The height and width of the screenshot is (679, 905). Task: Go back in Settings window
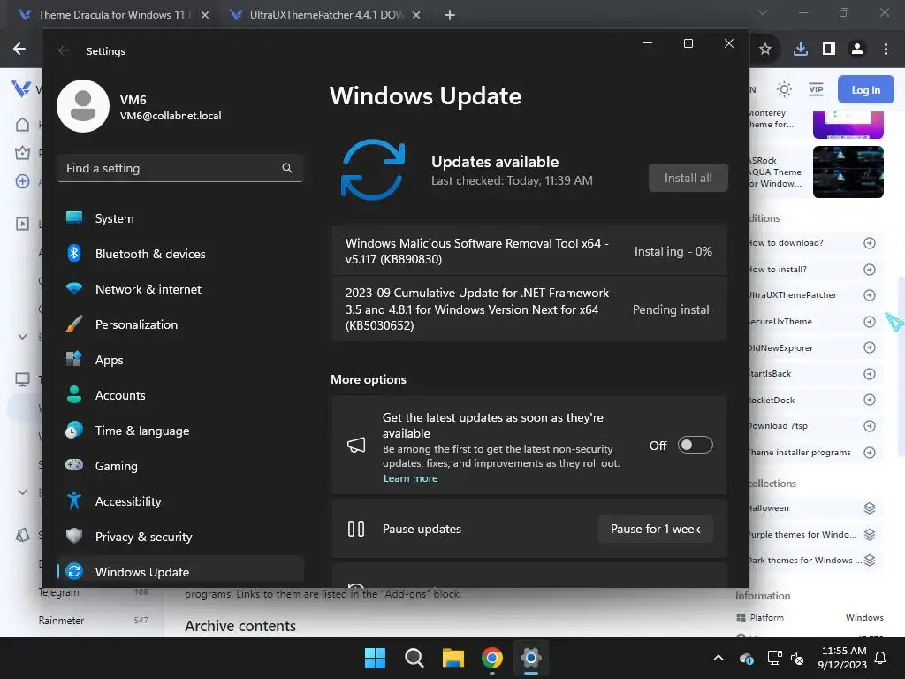[64, 50]
